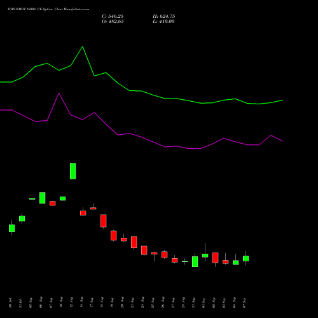This screenshot has width=318, height=318.
Task: Select the tall green candle above 12 Aug
Action: coord(73,171)
